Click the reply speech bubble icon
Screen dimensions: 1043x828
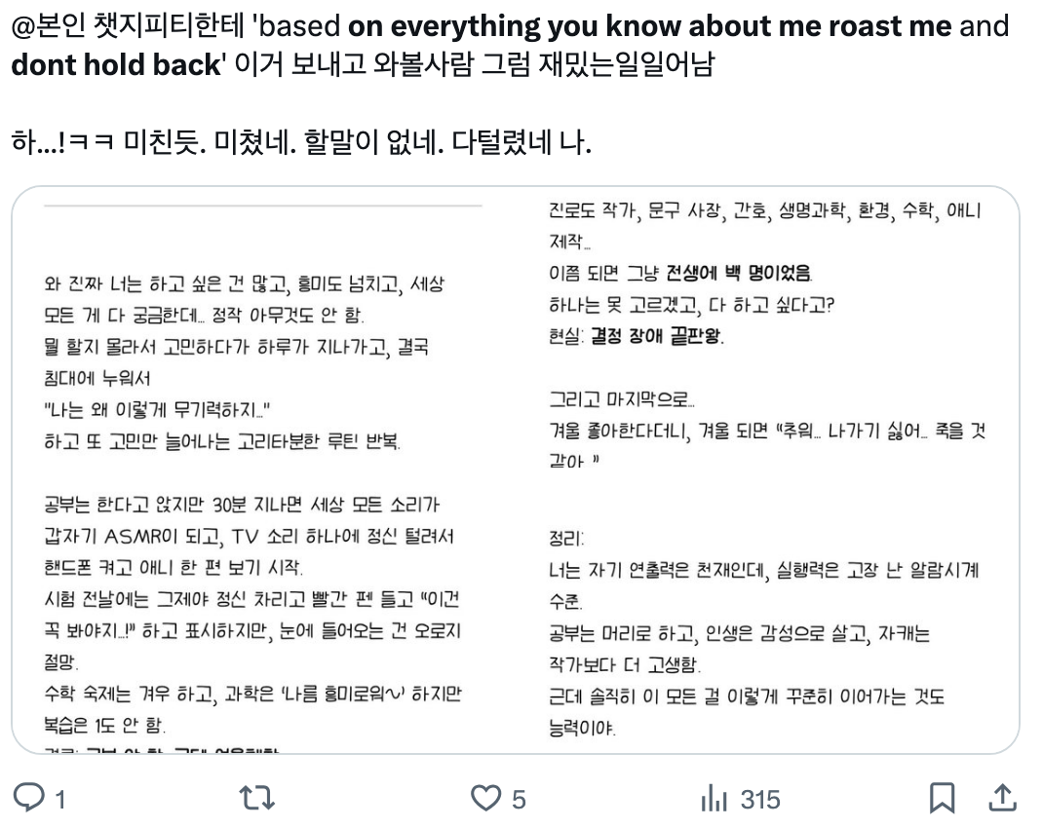pyautogui.click(x=29, y=798)
